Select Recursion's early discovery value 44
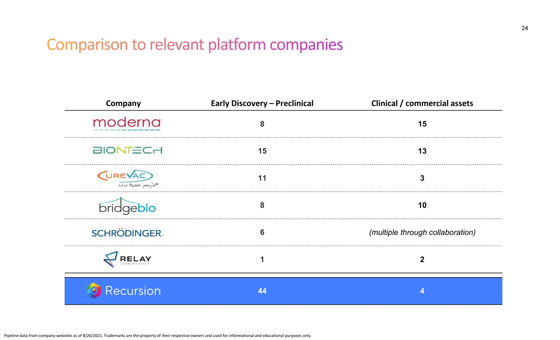 tap(262, 291)
